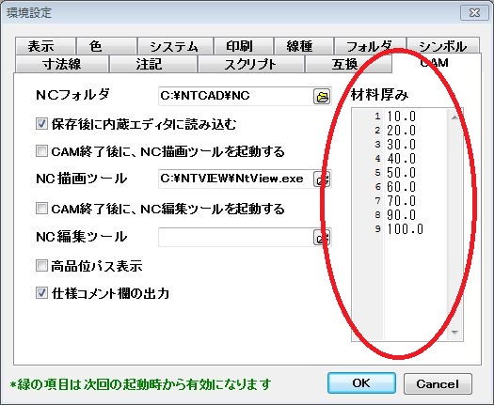The width and height of the screenshot is (494, 405).
Task: Open the 印刷 tab
Action: (244, 46)
